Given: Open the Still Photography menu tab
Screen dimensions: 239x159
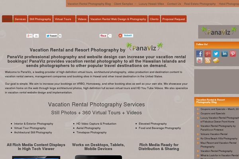Looking at the screenshot, I should click(x=40, y=19).
